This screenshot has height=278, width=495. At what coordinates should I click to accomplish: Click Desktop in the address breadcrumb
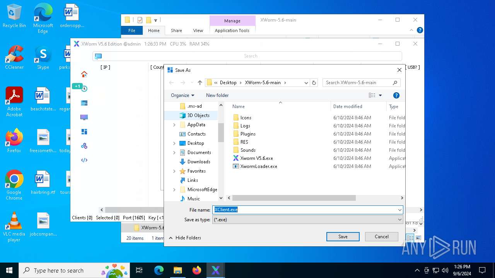pyautogui.click(x=228, y=83)
